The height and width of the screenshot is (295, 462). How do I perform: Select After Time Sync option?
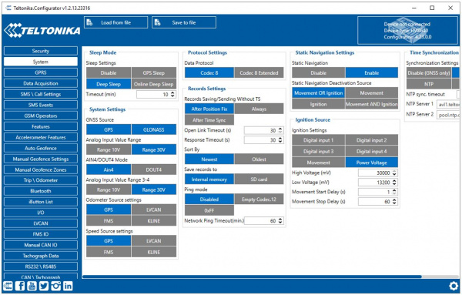pyautogui.click(x=209, y=120)
